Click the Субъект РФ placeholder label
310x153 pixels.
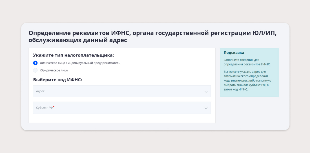coord(44,108)
